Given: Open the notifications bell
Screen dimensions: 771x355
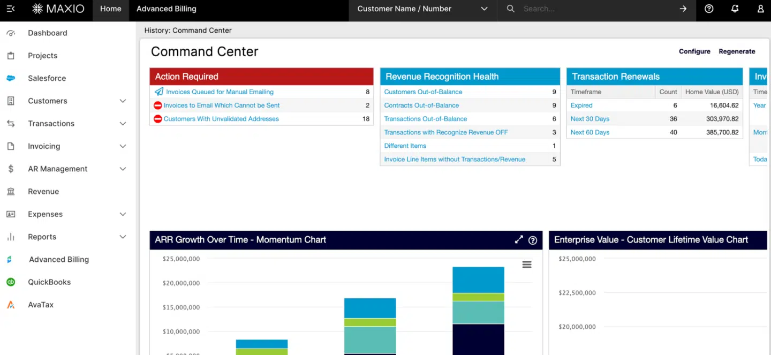Looking at the screenshot, I should coord(735,9).
